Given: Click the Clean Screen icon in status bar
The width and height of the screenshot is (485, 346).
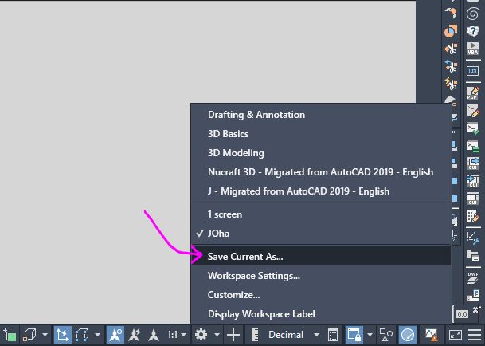Looking at the screenshot, I should point(456,335).
